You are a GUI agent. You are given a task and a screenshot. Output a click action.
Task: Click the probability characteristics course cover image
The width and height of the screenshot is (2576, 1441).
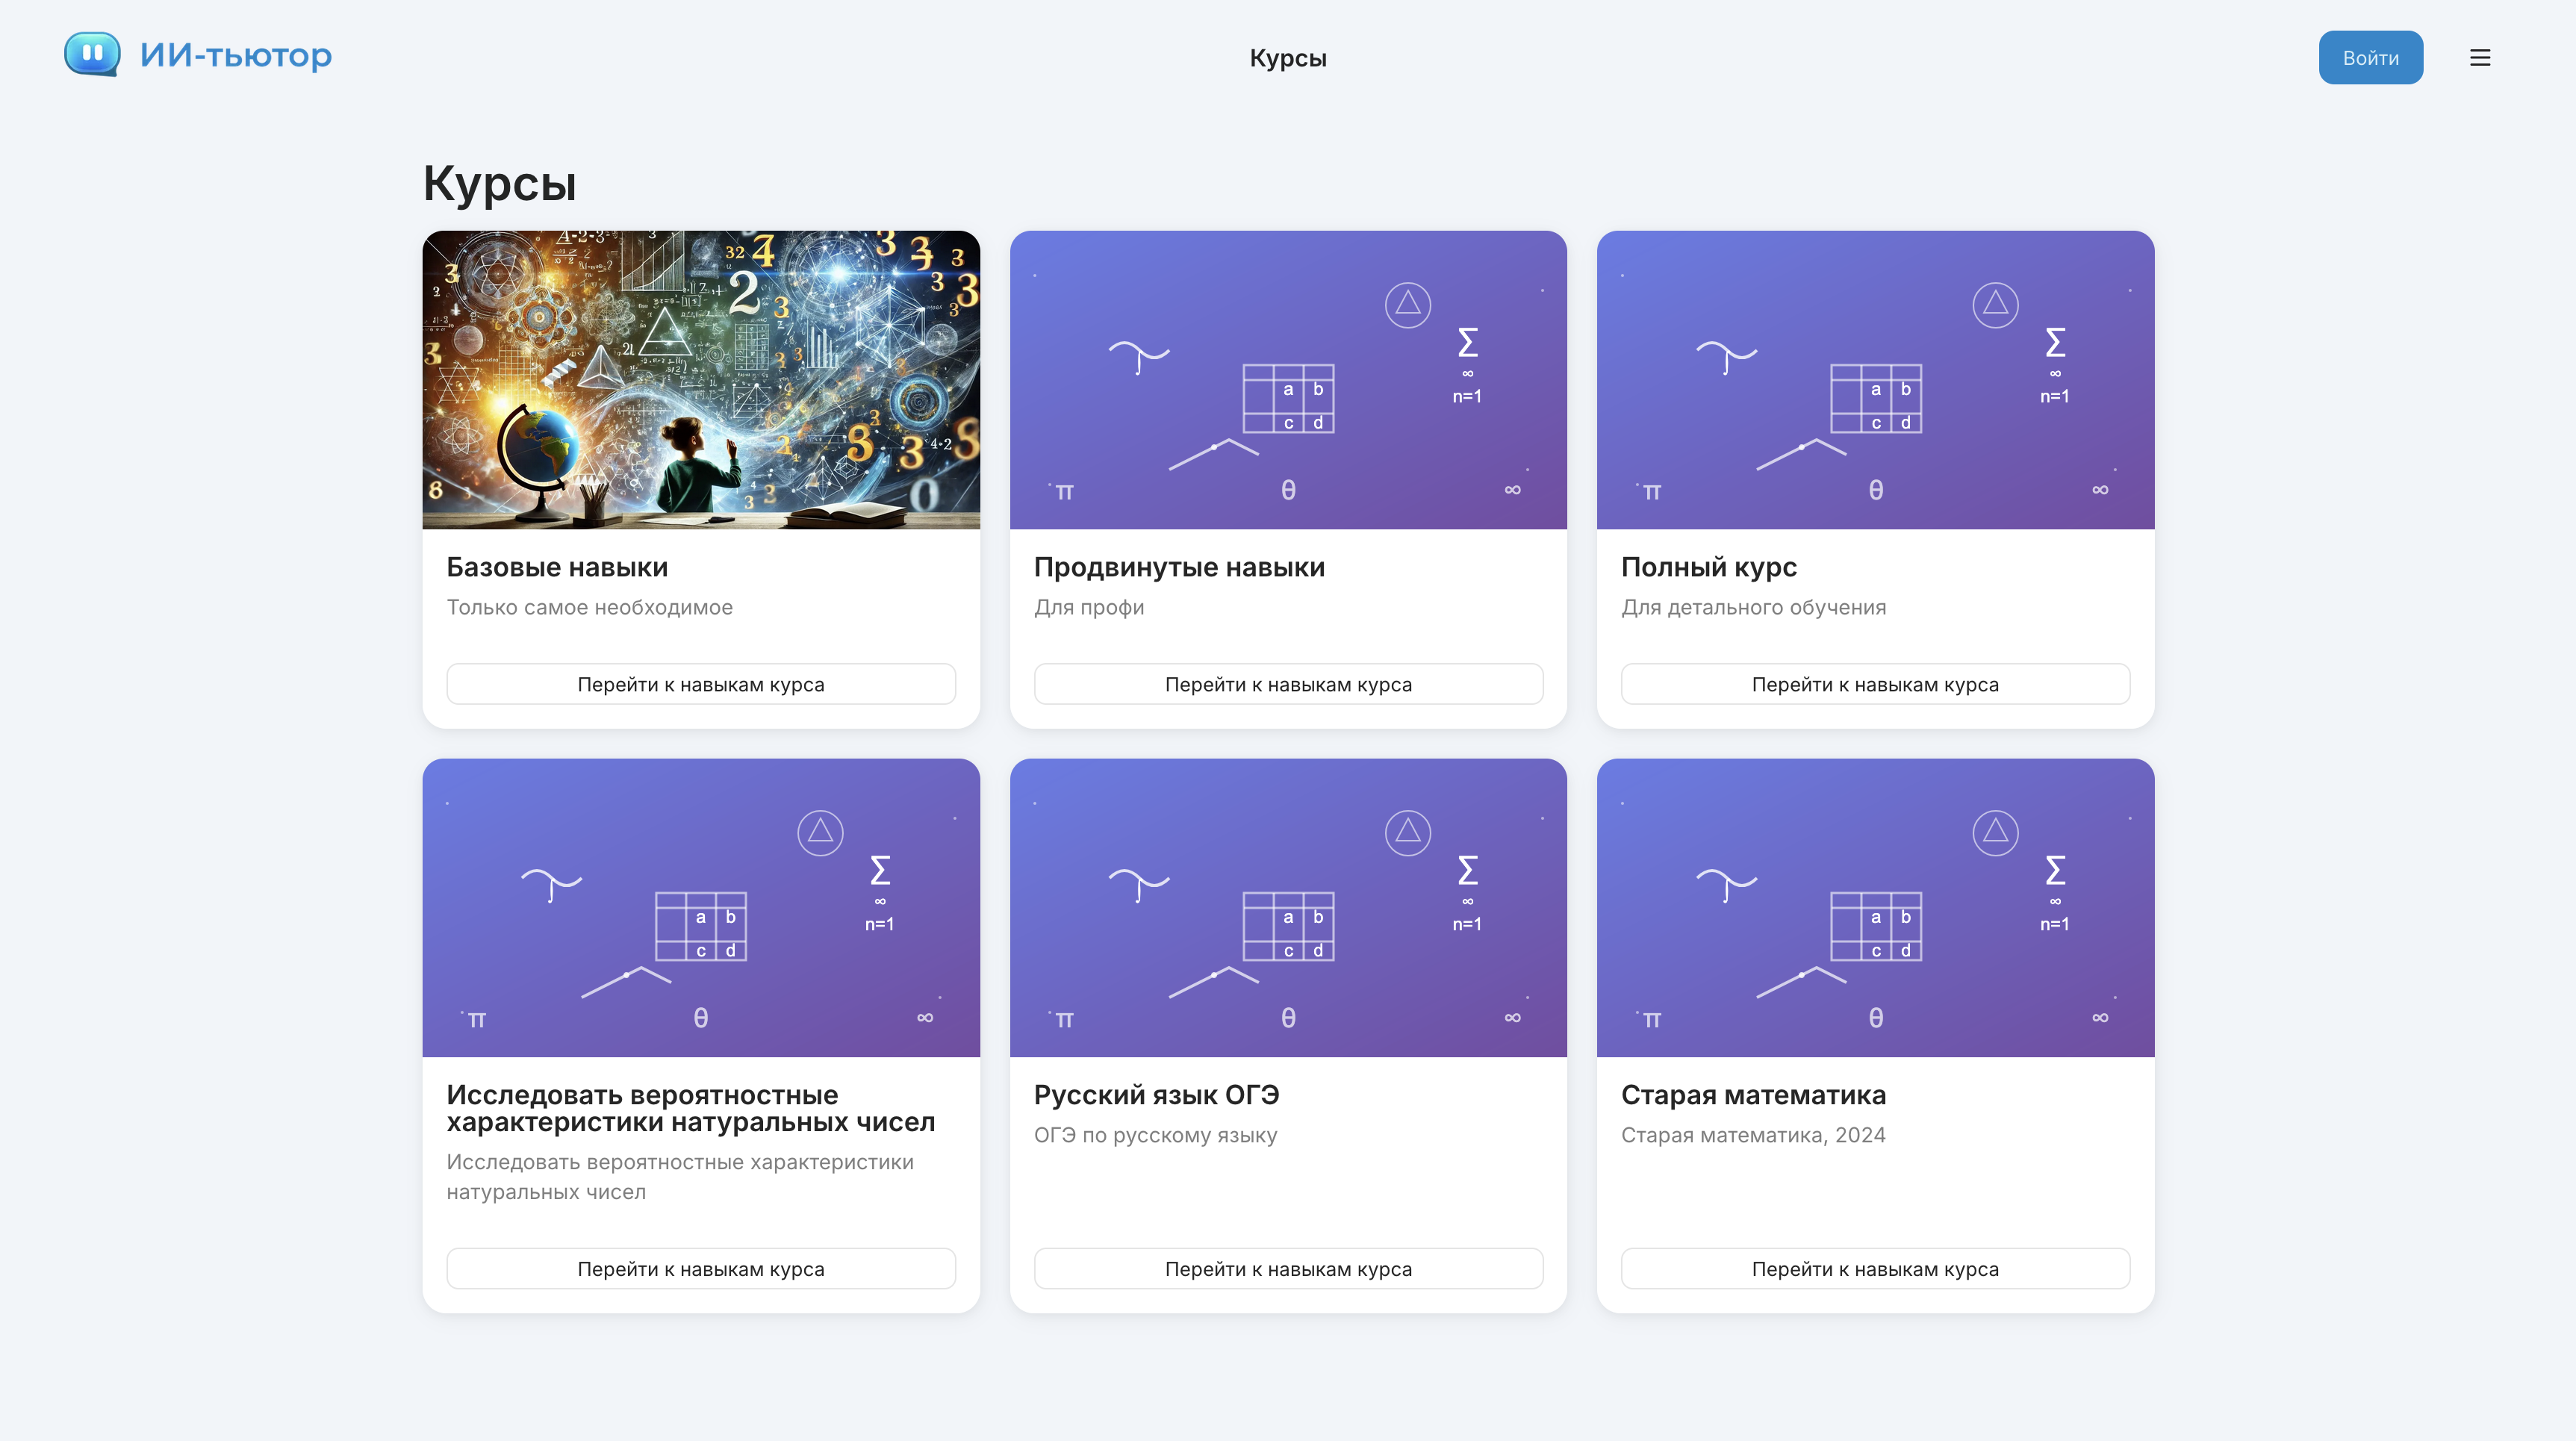point(700,907)
